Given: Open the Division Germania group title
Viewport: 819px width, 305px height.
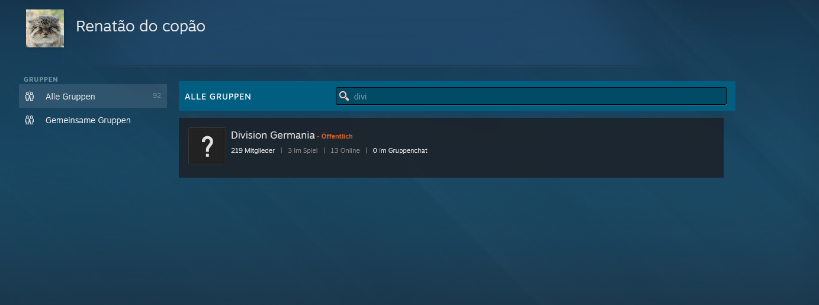Looking at the screenshot, I should point(272,136).
